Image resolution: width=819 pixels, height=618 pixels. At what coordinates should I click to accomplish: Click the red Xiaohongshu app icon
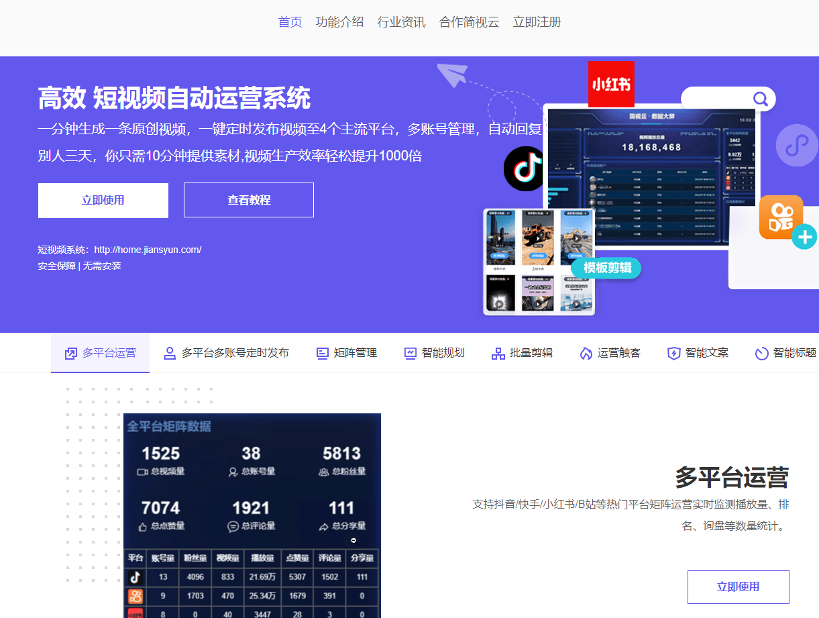tap(610, 83)
